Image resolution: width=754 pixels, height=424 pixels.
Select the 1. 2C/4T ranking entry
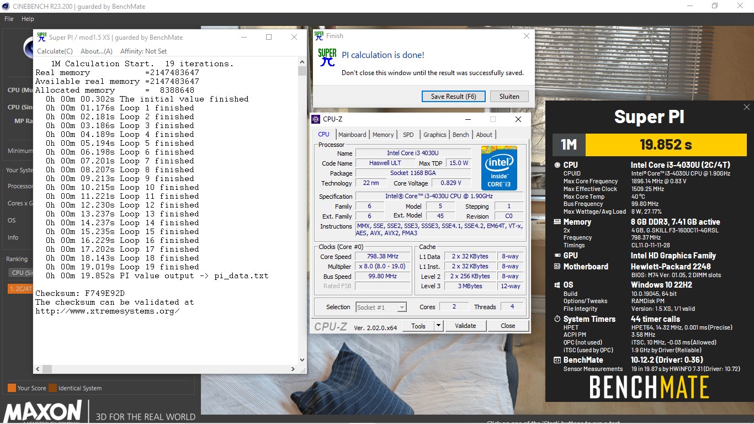pos(19,288)
